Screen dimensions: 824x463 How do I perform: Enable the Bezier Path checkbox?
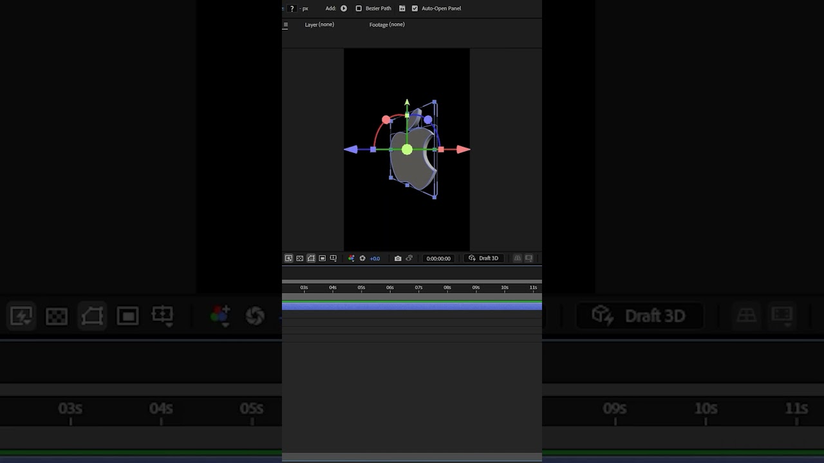[359, 8]
